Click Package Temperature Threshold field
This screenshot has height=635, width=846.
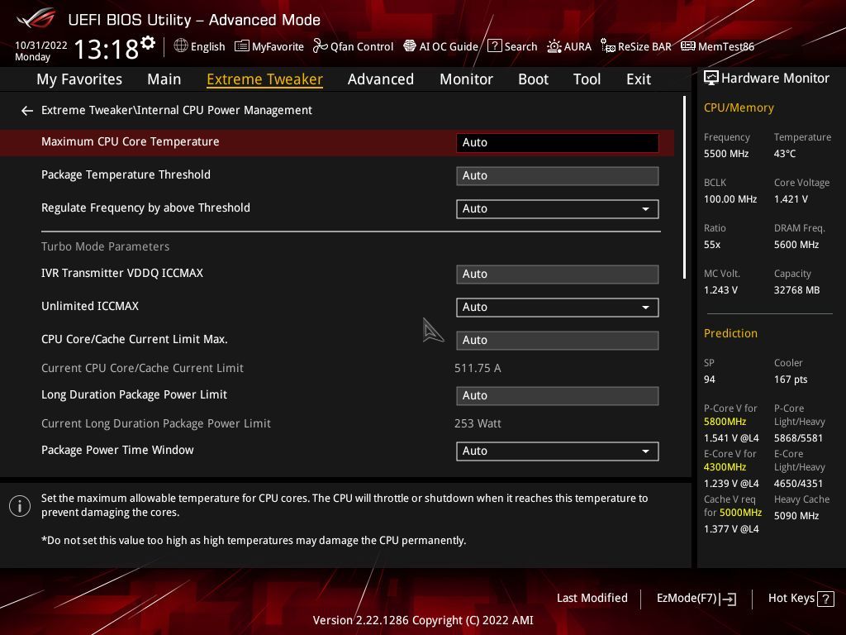(558, 176)
